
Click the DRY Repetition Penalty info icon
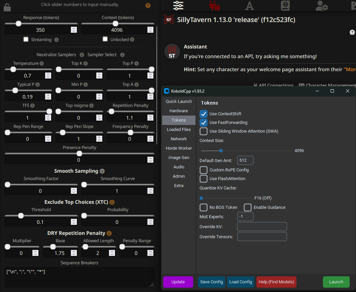point(109,233)
